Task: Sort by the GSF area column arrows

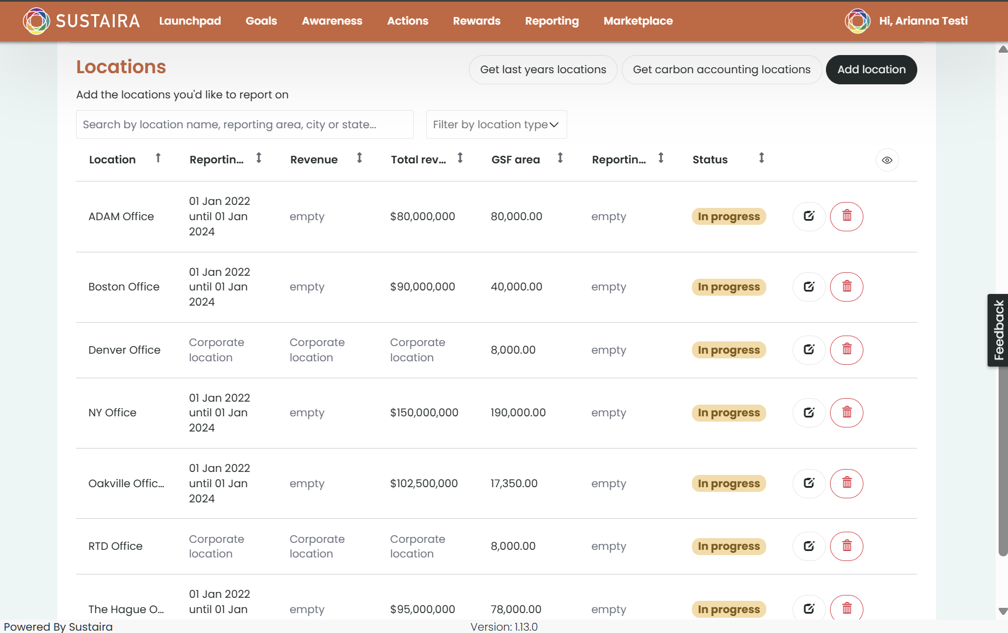Action: (x=560, y=158)
